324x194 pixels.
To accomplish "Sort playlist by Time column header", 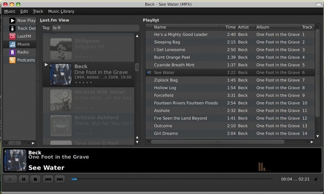I will click(x=228, y=27).
